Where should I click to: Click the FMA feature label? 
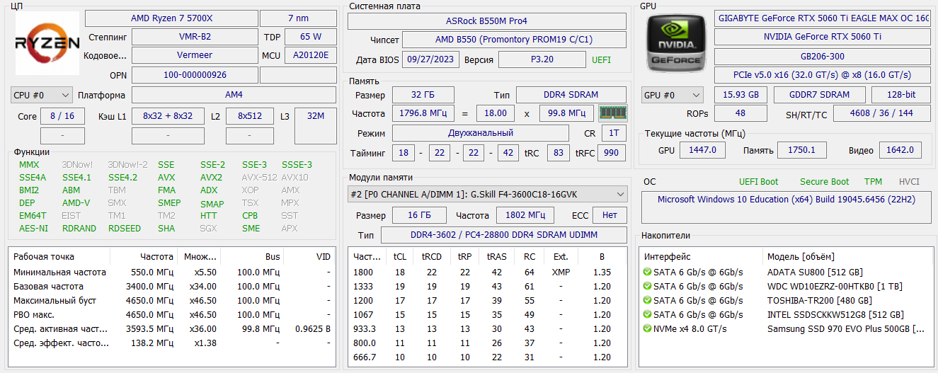pos(167,190)
